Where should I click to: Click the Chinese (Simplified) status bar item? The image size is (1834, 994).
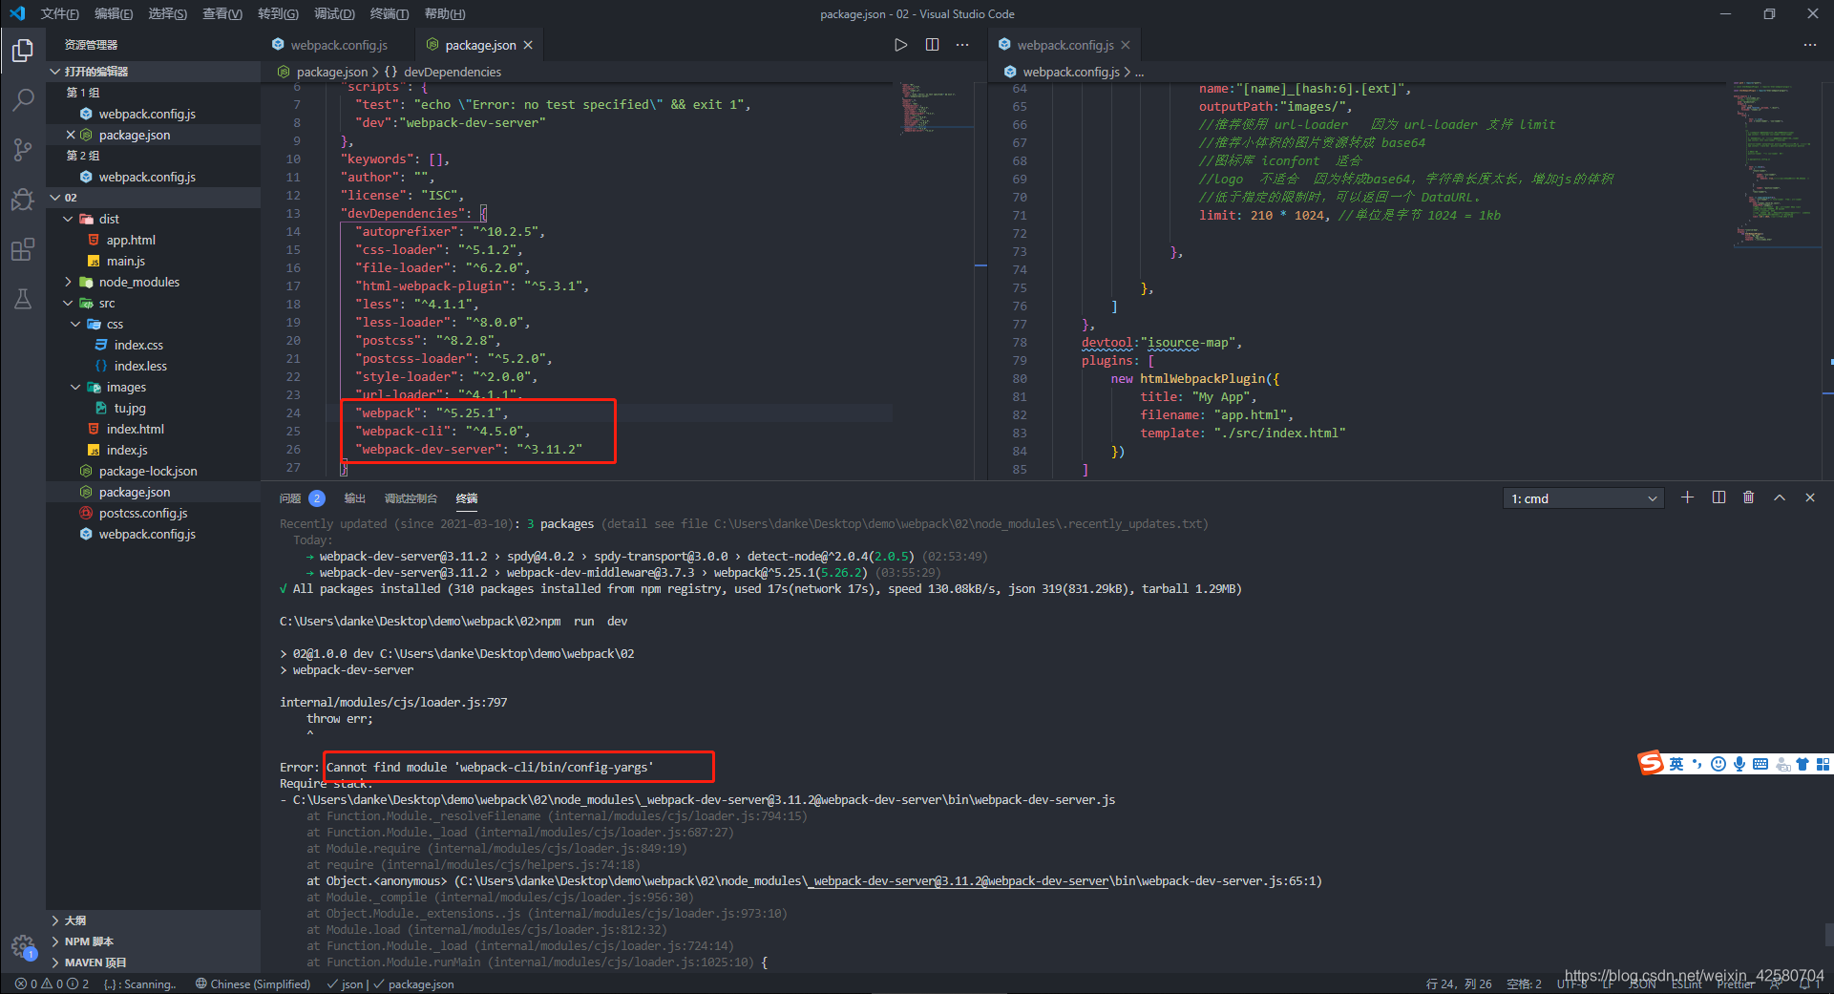(253, 983)
